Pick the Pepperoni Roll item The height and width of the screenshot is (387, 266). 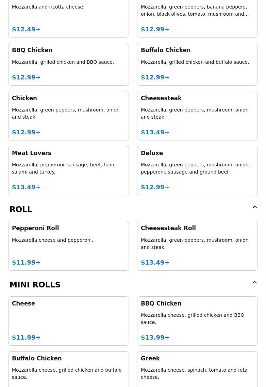pos(68,246)
